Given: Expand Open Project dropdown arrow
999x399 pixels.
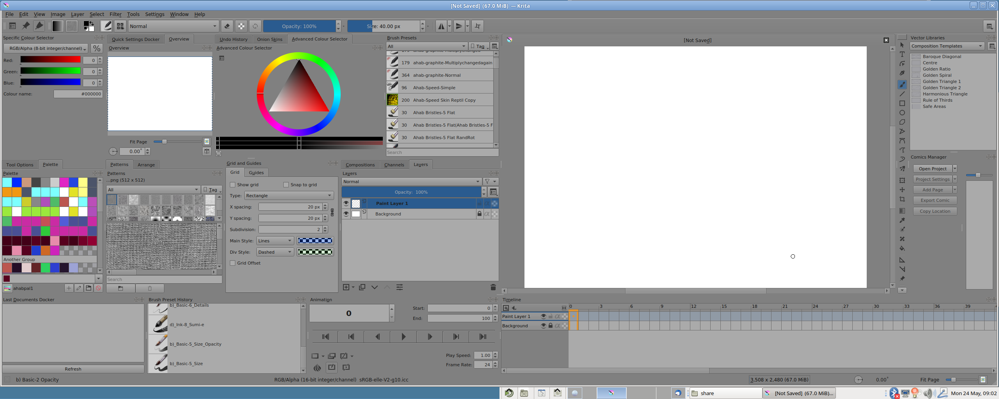Looking at the screenshot, I should click(x=955, y=169).
